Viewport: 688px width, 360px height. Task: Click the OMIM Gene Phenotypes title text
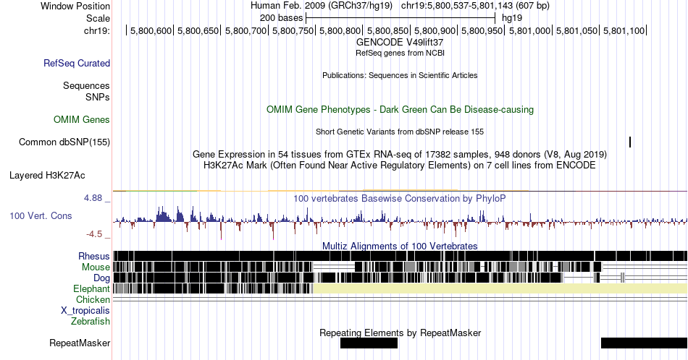click(x=400, y=109)
